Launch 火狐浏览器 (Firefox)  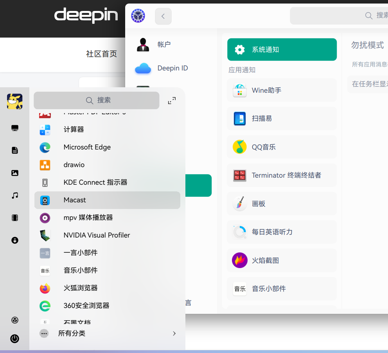107,288
